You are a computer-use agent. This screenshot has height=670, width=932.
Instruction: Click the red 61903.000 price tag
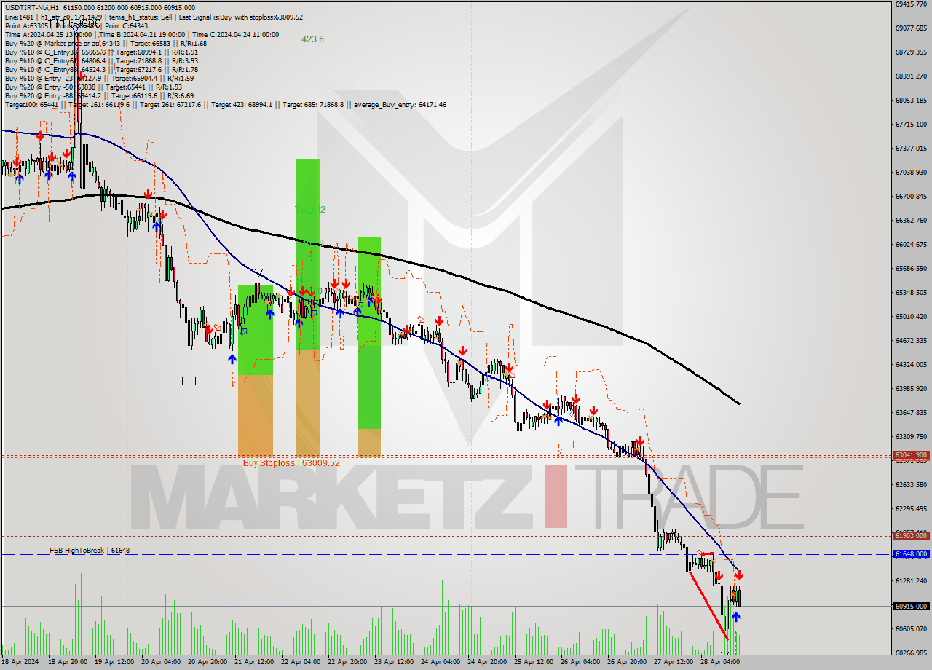[x=911, y=535]
